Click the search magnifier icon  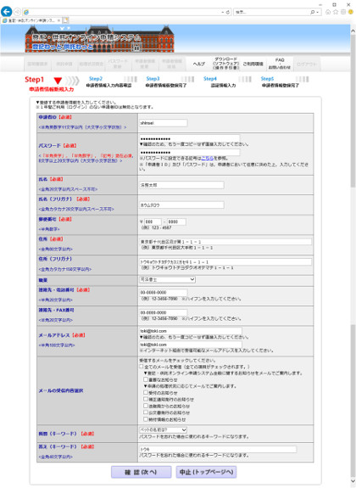click(312, 12)
